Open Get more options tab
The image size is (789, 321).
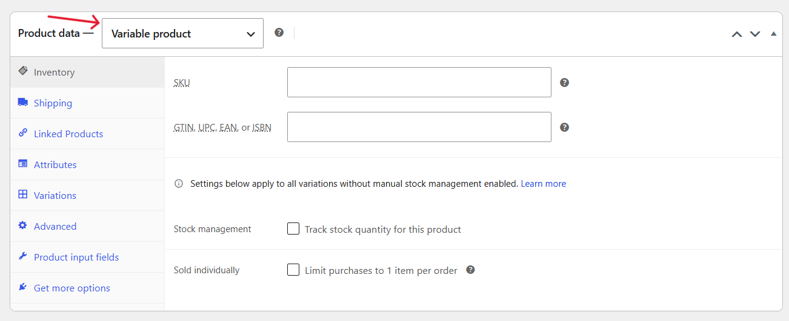[x=87, y=288]
